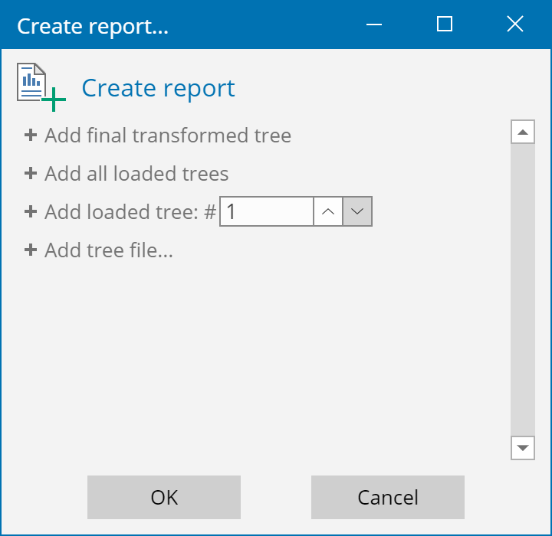Minimize the Create report dialog
The image size is (552, 536).
click(x=374, y=25)
